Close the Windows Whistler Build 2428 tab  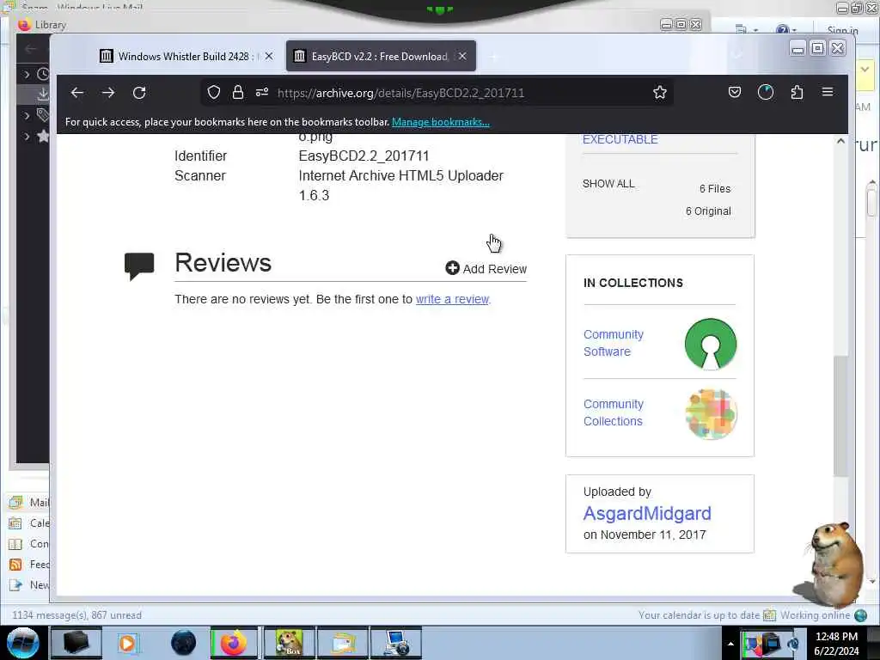tap(269, 56)
